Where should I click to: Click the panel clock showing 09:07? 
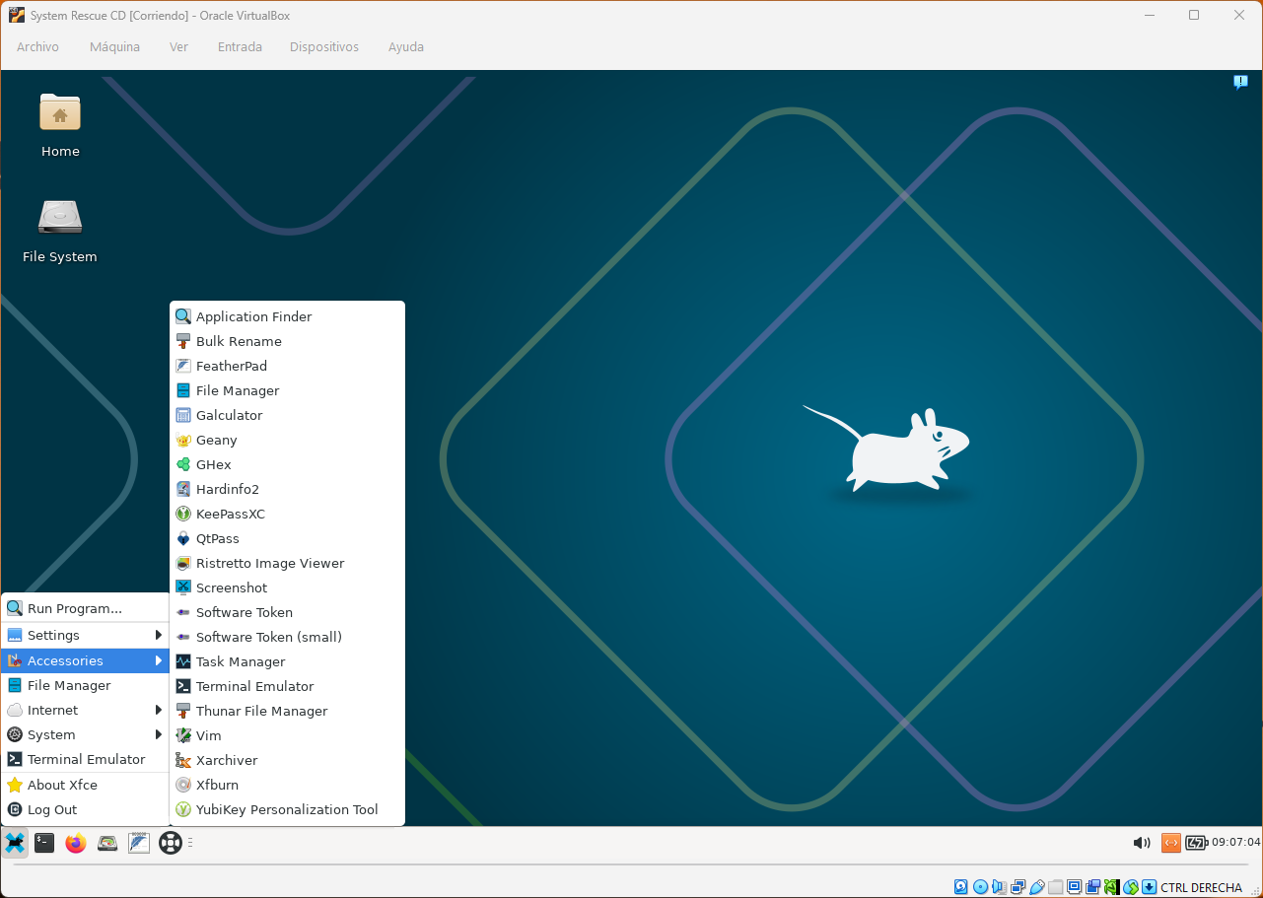(1235, 843)
